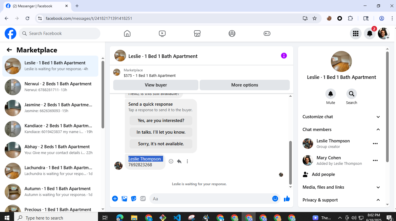Open Windows Start menu

click(x=7, y=218)
